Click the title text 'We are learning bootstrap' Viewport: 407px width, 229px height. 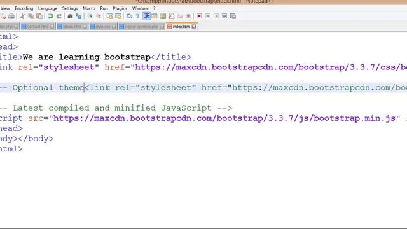(x=86, y=57)
